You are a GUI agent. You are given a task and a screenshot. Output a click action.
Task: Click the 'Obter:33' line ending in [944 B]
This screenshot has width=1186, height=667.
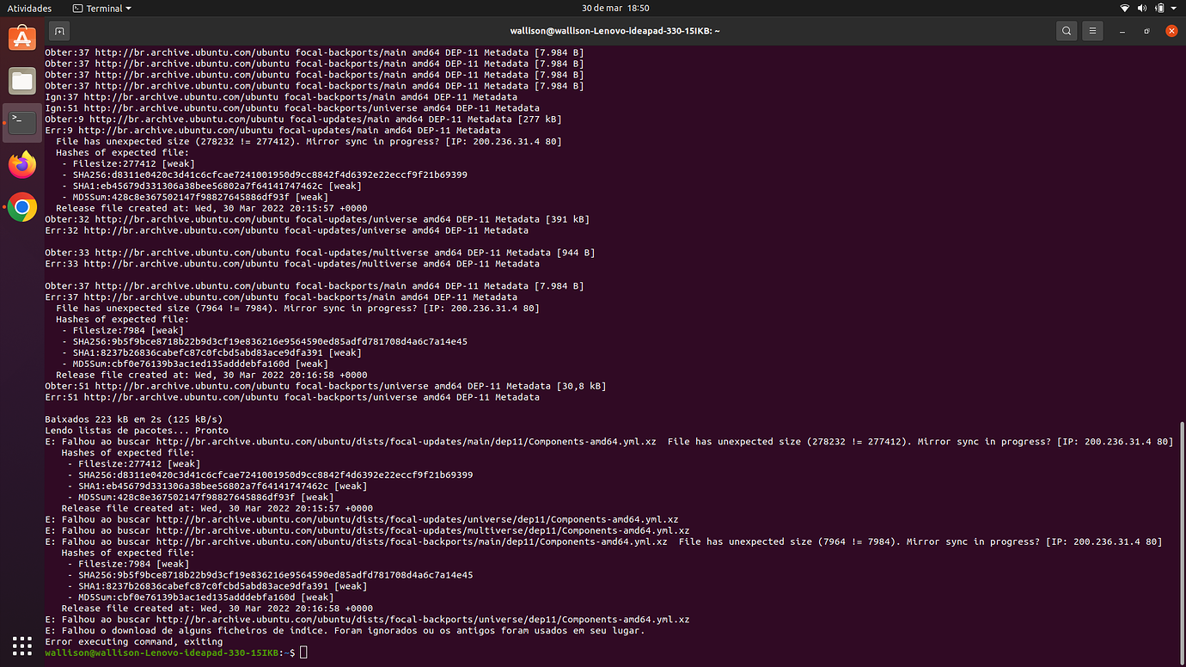click(320, 253)
